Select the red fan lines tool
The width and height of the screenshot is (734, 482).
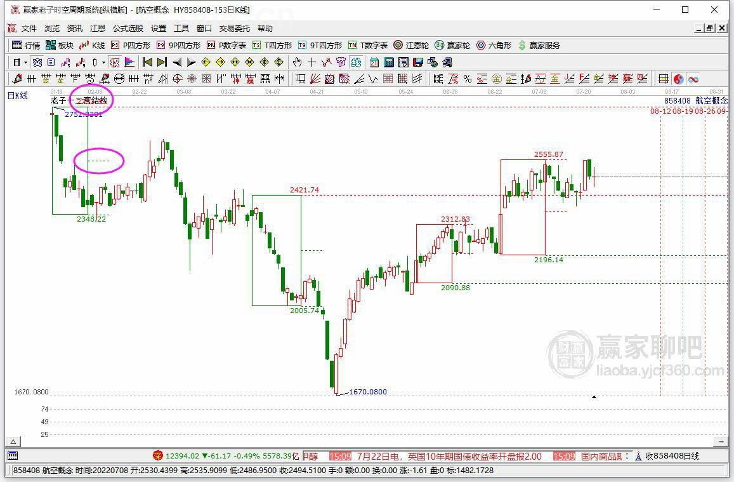coord(315,79)
